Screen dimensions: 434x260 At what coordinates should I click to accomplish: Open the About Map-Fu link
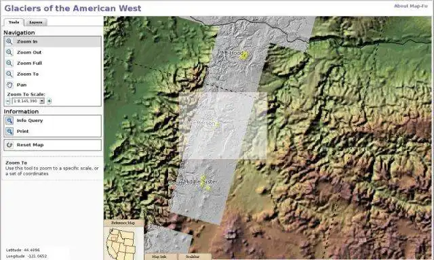tap(411, 6)
